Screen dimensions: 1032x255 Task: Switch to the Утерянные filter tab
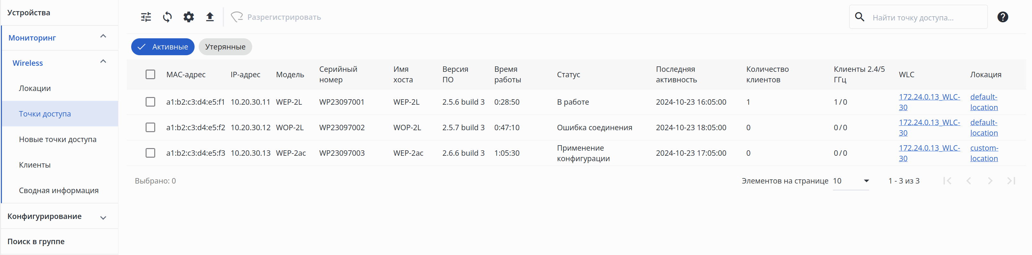click(x=225, y=47)
